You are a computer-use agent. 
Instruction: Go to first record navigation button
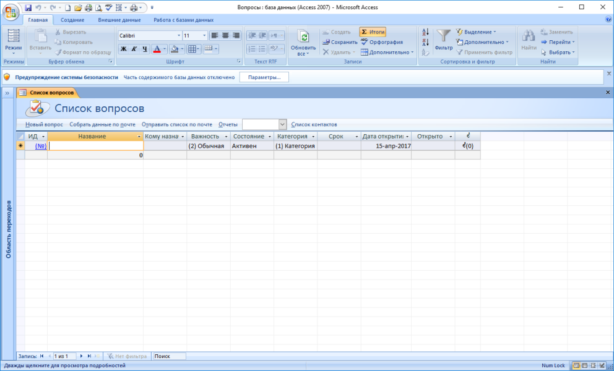[x=41, y=356]
